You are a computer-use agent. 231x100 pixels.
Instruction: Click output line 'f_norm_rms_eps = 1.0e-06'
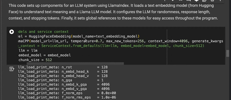(67, 97)
